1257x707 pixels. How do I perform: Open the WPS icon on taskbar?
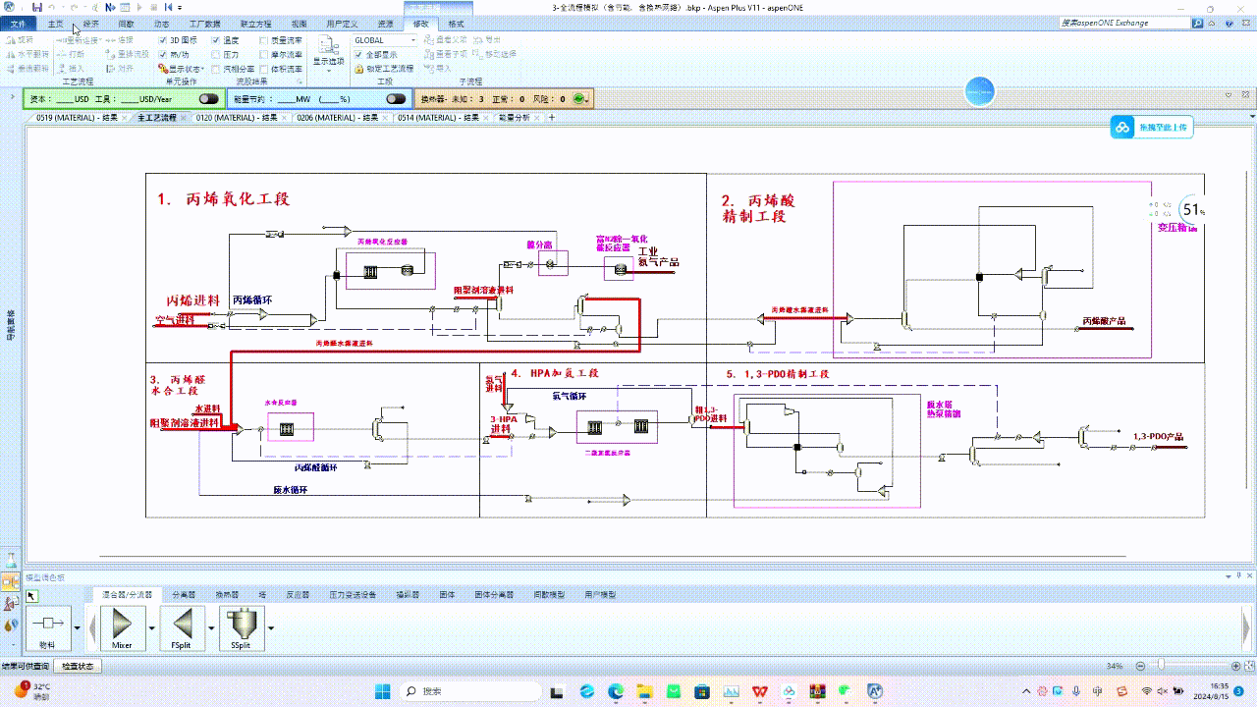tap(760, 691)
